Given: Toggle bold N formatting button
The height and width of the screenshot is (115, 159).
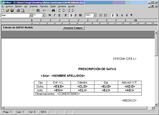Looking at the screenshot, I should coord(50,15).
